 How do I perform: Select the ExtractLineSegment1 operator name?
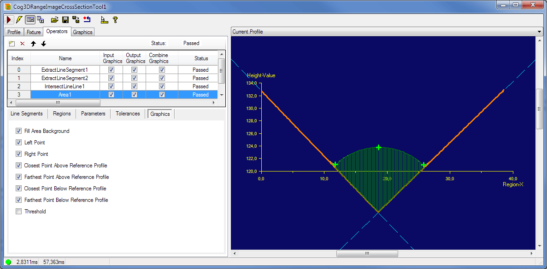65,69
